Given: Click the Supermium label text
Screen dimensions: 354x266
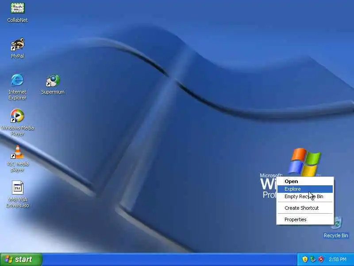Looking at the screenshot, I should [x=53, y=92].
